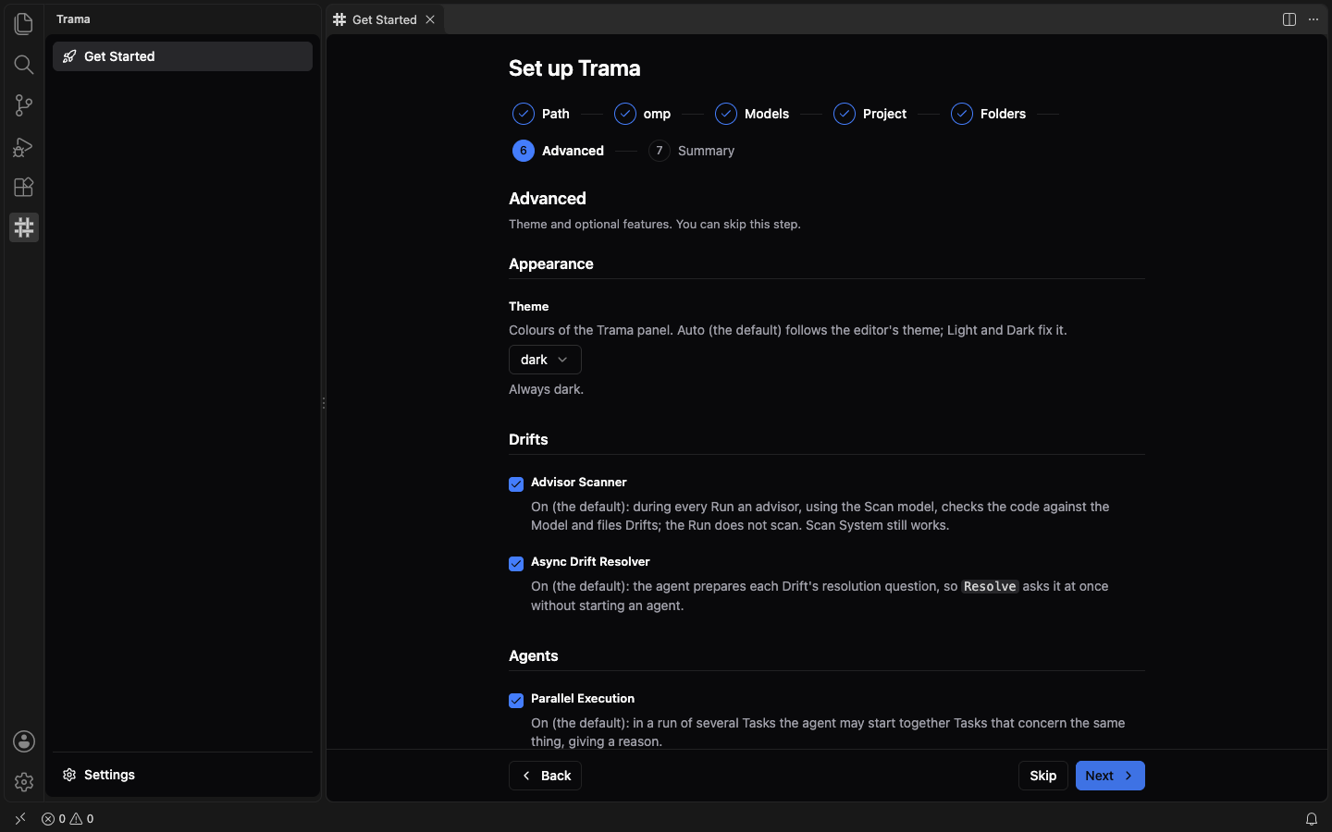Click the sidebar resize sash handle
The image size is (1332, 832).
pyautogui.click(x=324, y=403)
